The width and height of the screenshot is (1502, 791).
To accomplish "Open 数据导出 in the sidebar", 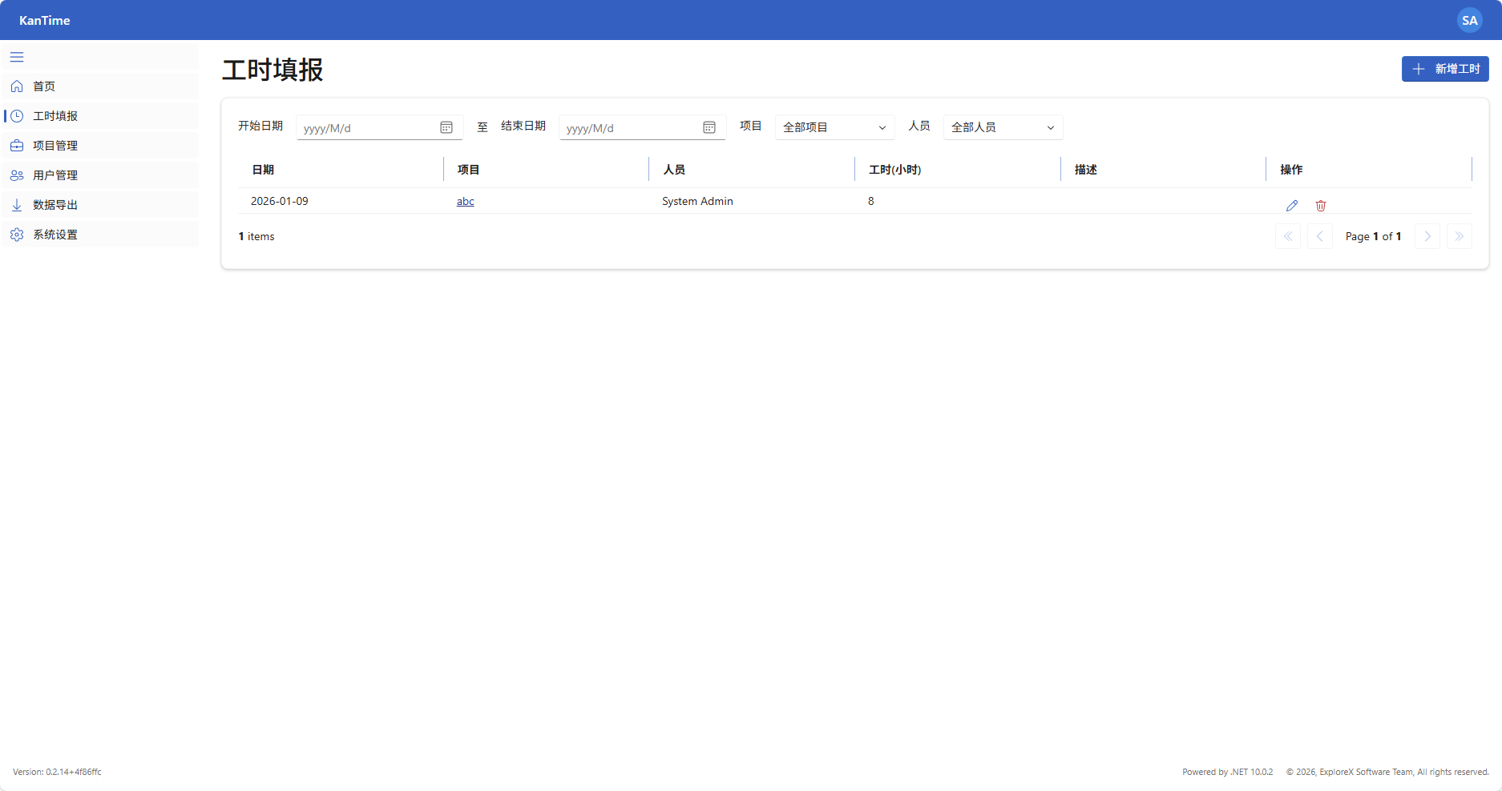I will (55, 205).
